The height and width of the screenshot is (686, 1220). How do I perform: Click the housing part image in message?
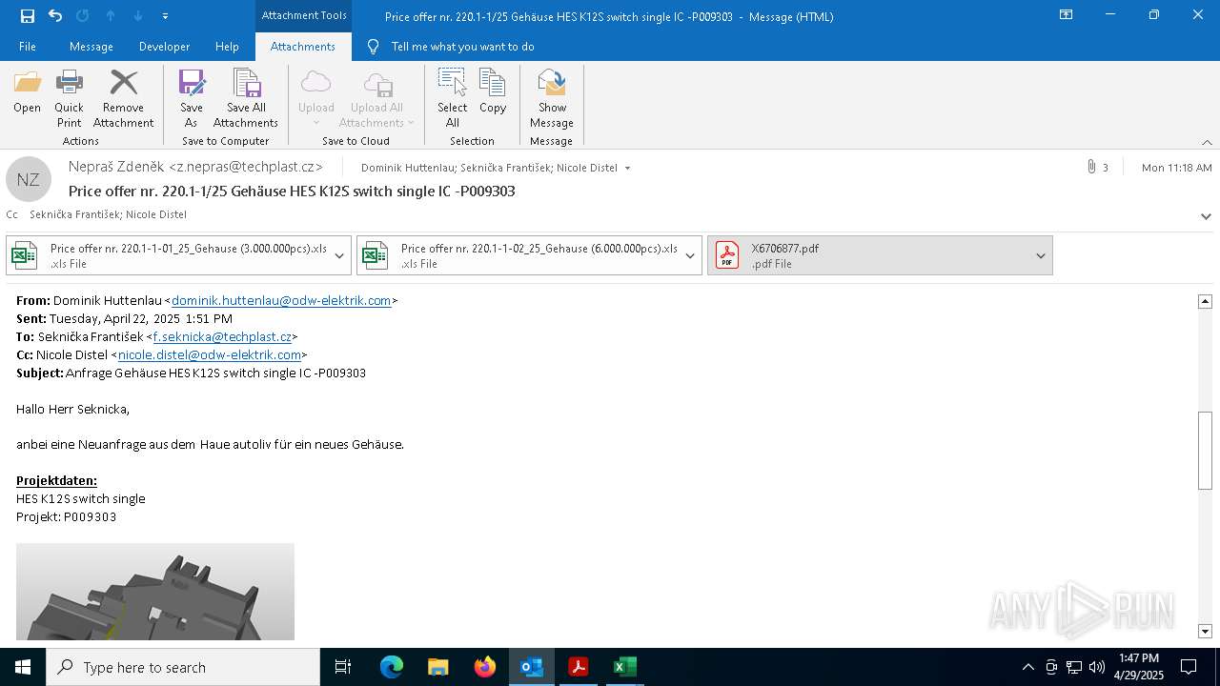pyautogui.click(x=155, y=592)
